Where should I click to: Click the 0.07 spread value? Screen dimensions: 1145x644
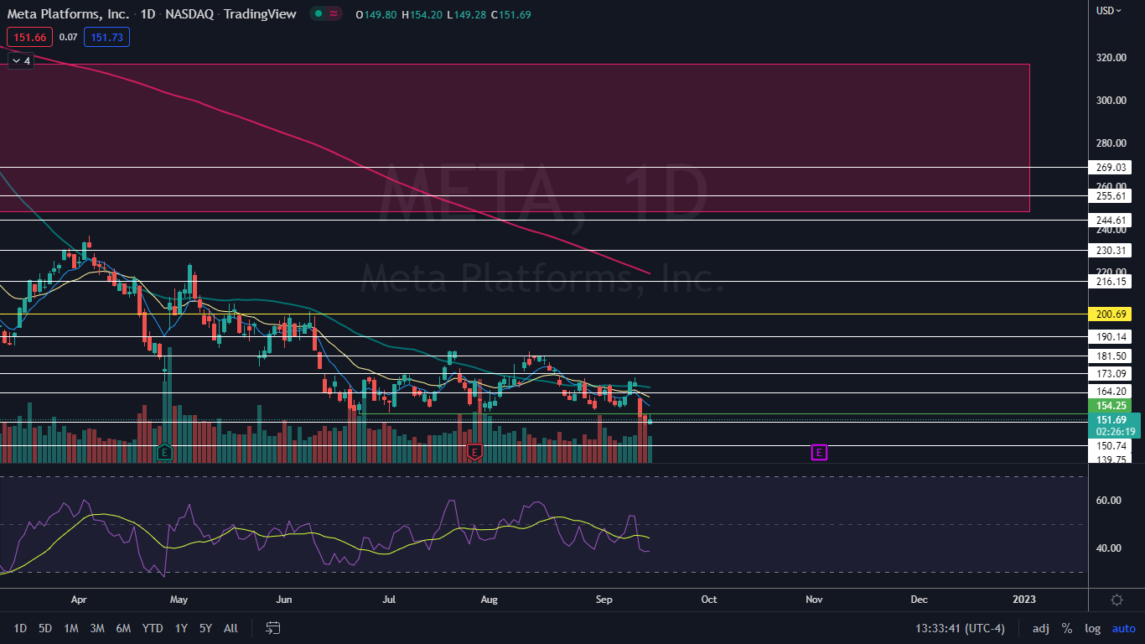(x=69, y=37)
